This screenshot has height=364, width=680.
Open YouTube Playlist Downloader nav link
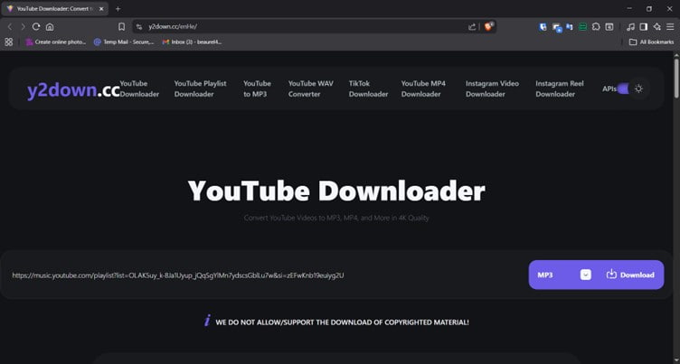[201, 89]
